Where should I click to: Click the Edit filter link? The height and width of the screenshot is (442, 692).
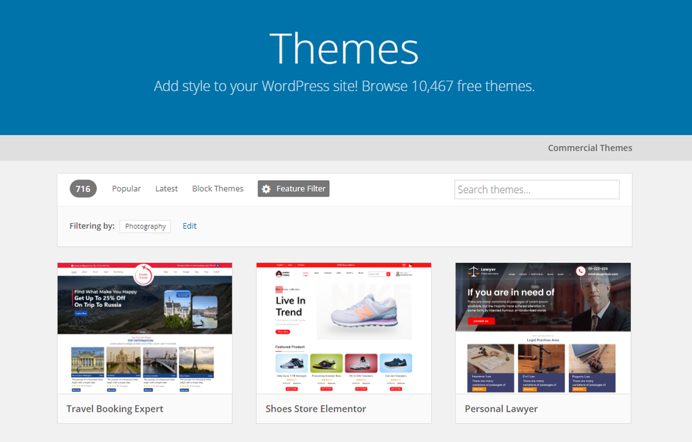pos(189,226)
